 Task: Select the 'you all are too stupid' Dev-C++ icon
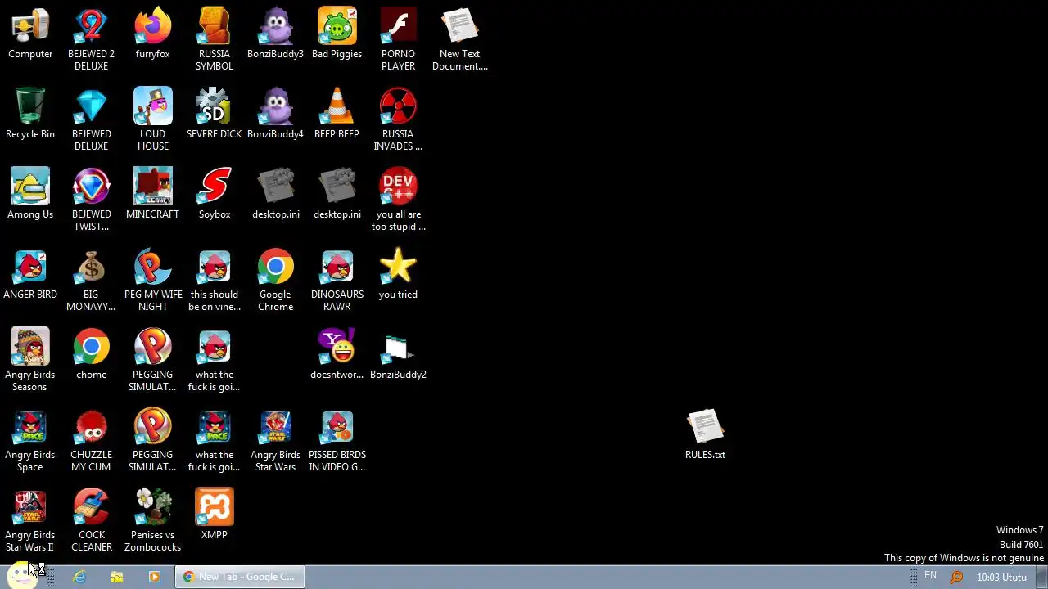(398, 187)
